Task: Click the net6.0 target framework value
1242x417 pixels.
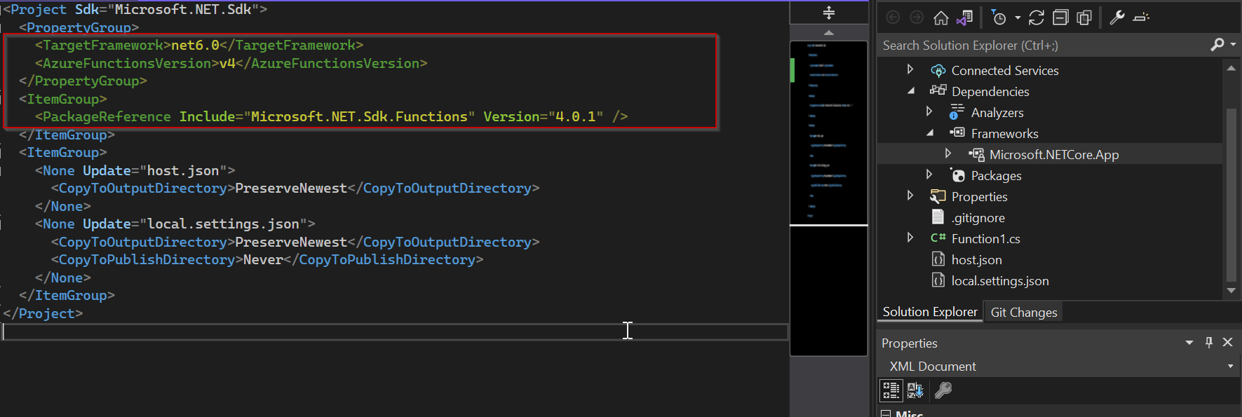Action: coord(195,46)
